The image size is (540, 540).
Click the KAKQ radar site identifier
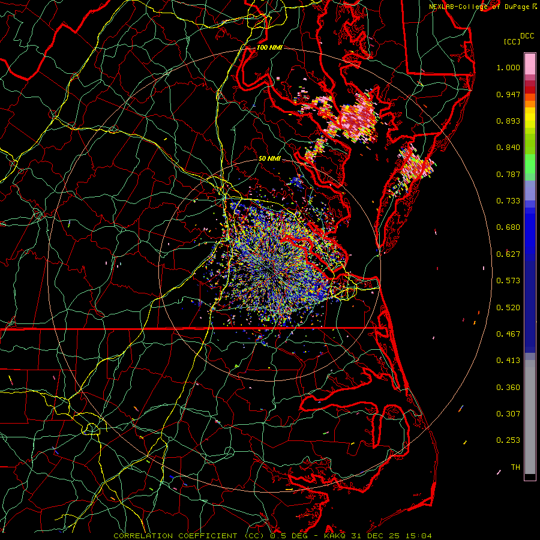pyautogui.click(x=336, y=536)
